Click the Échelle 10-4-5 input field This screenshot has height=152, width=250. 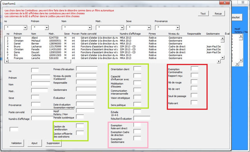pyautogui.click(x=137, y=111)
